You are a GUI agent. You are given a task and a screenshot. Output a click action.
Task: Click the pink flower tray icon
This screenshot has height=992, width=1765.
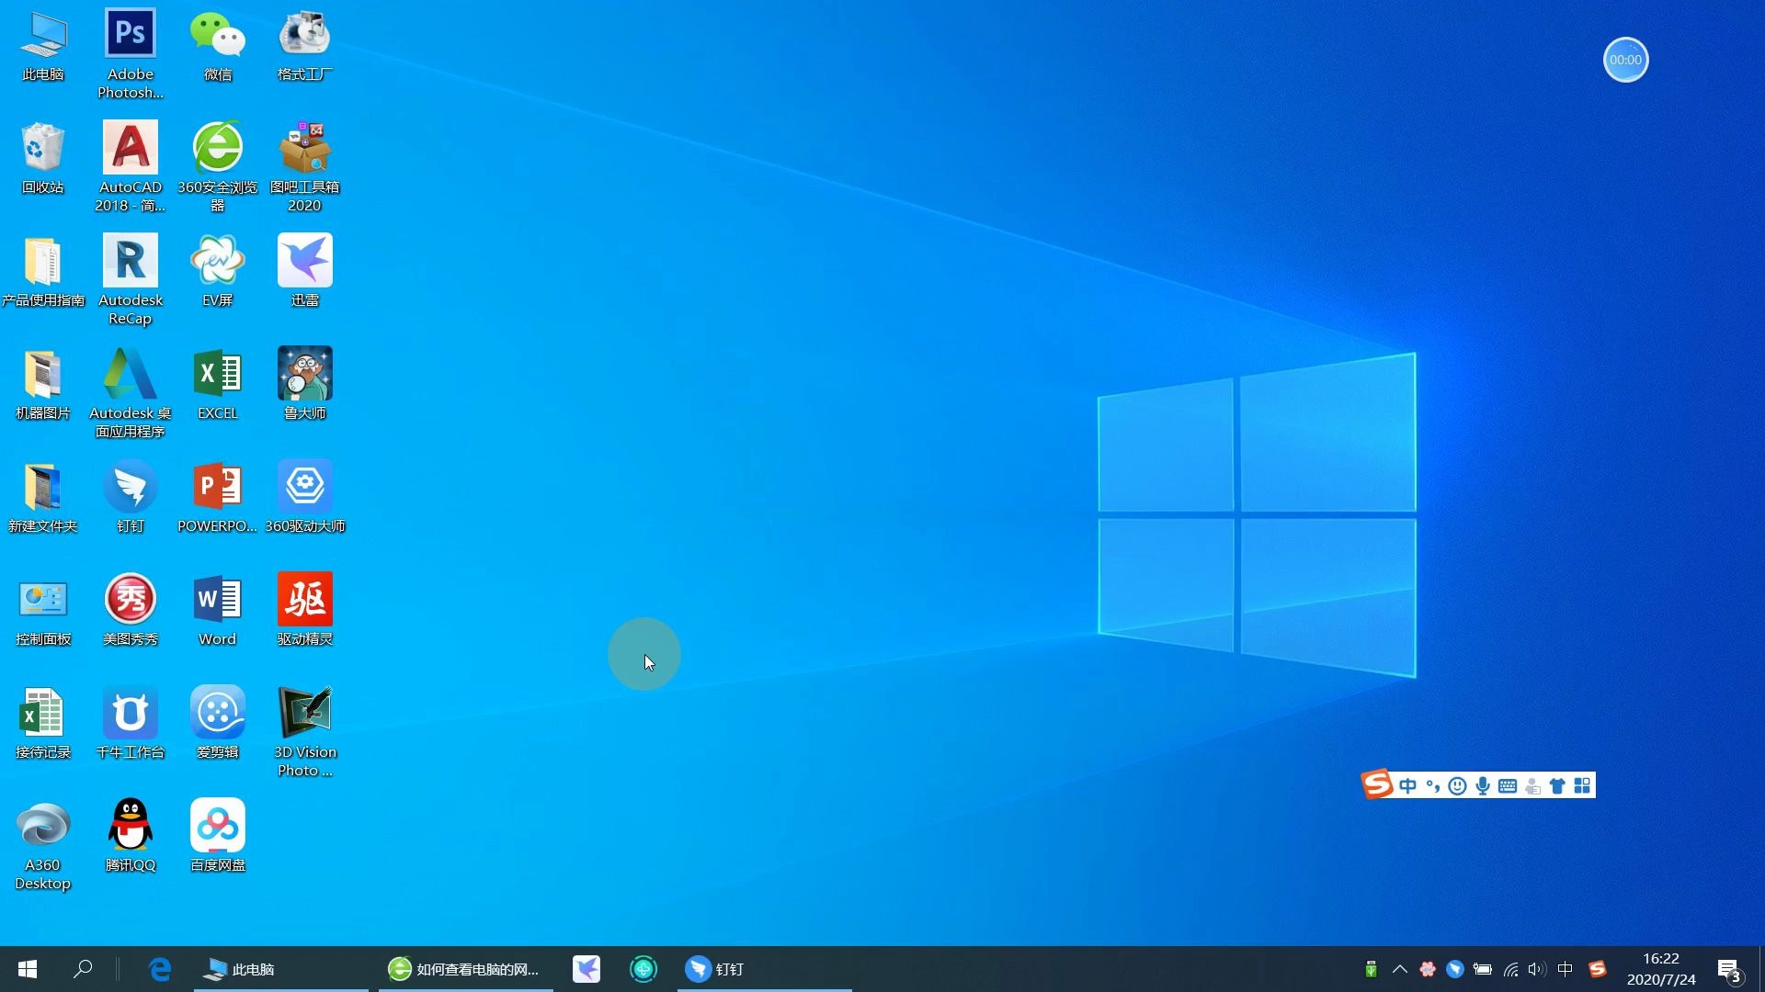(x=1428, y=969)
